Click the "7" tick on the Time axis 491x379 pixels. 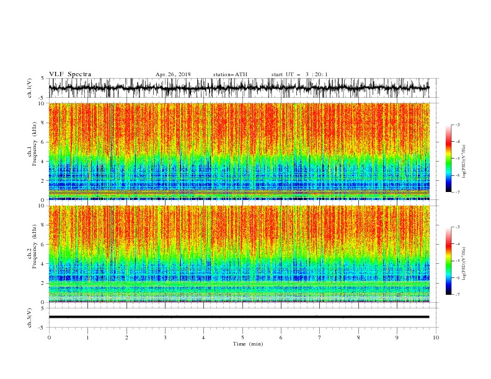(x=320, y=338)
